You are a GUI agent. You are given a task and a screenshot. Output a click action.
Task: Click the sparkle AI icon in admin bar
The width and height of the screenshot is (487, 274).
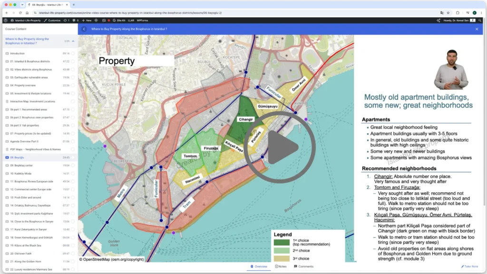pyautogui.click(x=438, y=20)
